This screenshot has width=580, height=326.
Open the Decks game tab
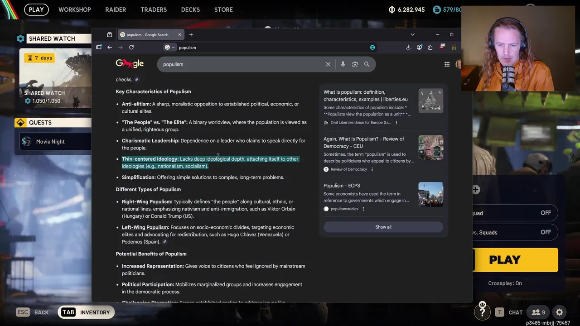tap(190, 10)
